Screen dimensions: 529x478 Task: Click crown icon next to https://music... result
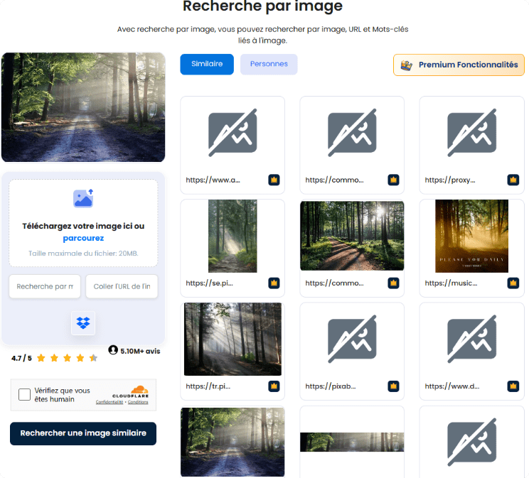(513, 283)
